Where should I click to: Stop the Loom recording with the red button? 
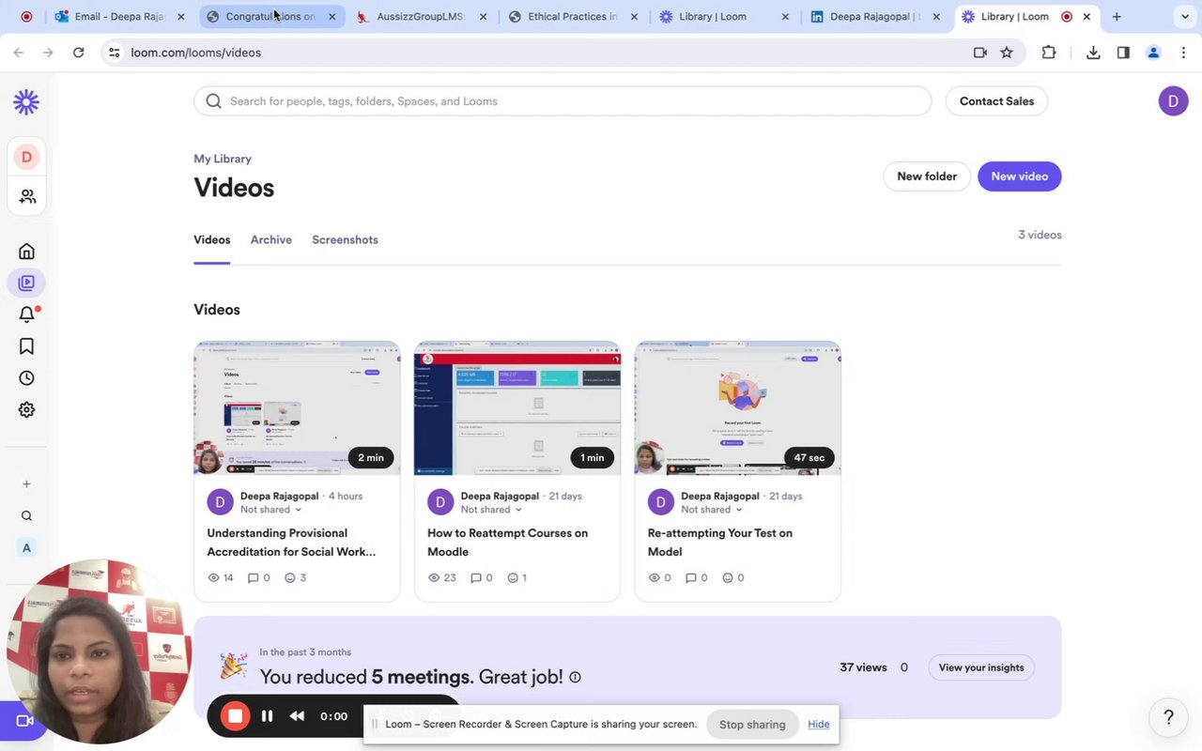pyautogui.click(x=235, y=716)
